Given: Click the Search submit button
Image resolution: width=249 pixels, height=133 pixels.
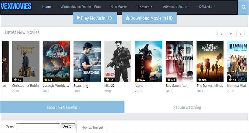Looking at the screenshot, I should pyautogui.click(x=68, y=126).
